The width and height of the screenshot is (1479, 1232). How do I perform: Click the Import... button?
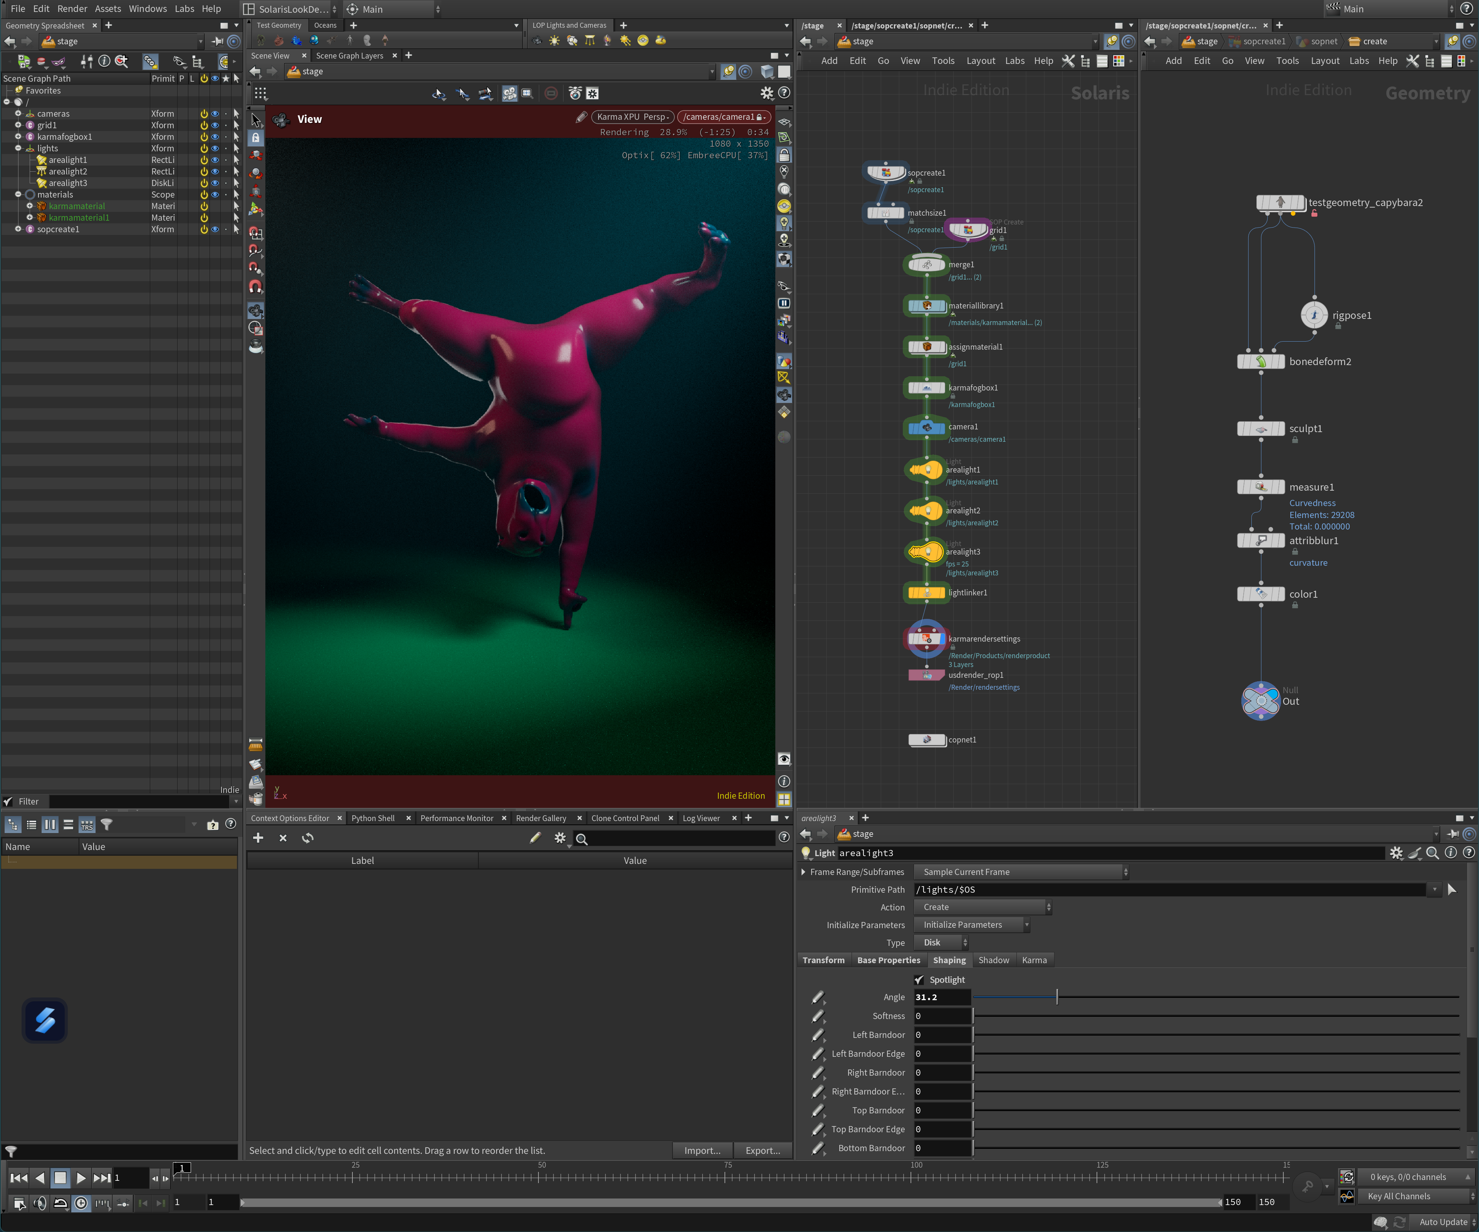pos(702,1150)
